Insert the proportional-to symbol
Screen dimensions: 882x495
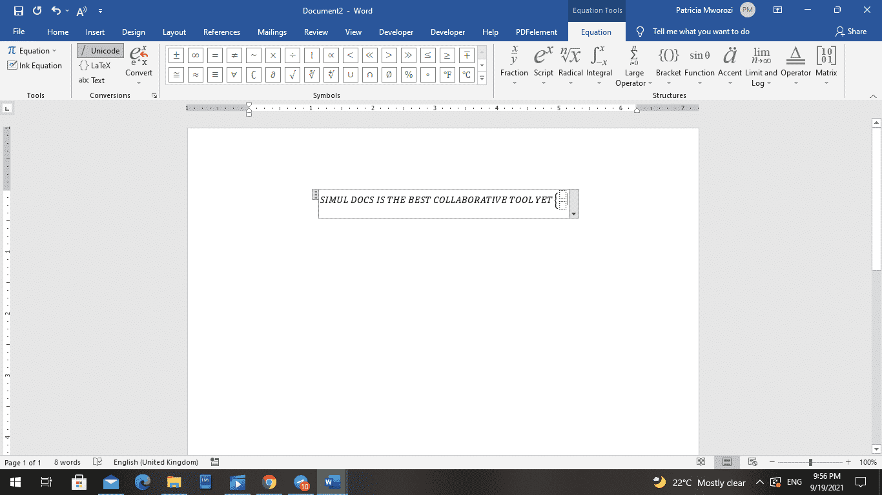tap(331, 55)
